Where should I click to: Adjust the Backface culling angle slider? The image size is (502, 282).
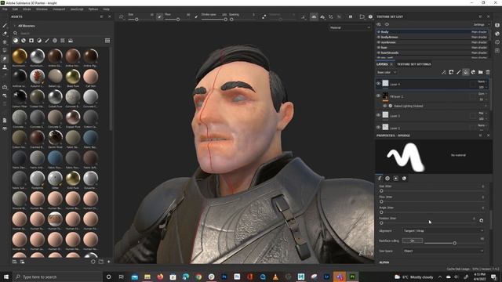coord(454,243)
